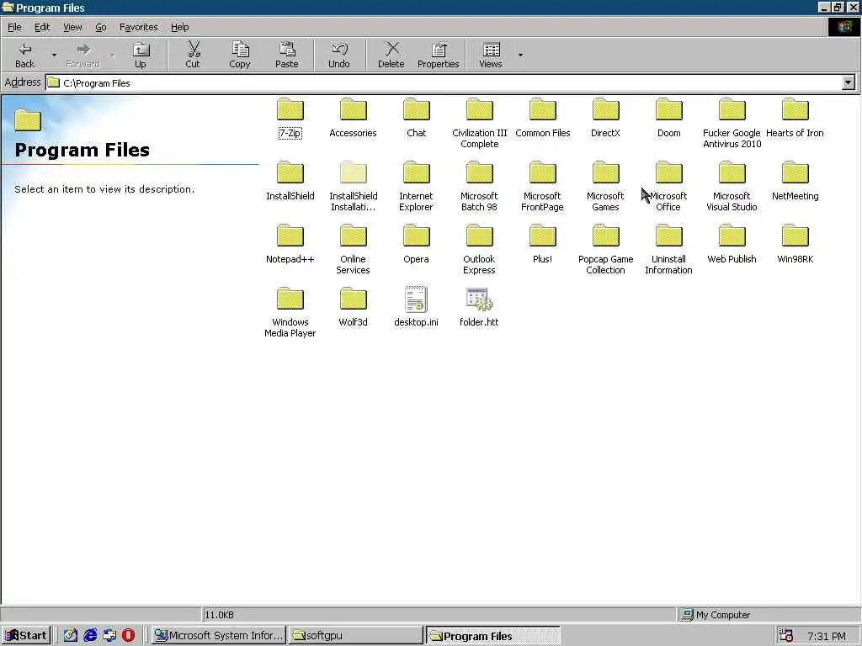This screenshot has width=862, height=646.
Task: Click the Views toolbar button
Action: [x=491, y=55]
